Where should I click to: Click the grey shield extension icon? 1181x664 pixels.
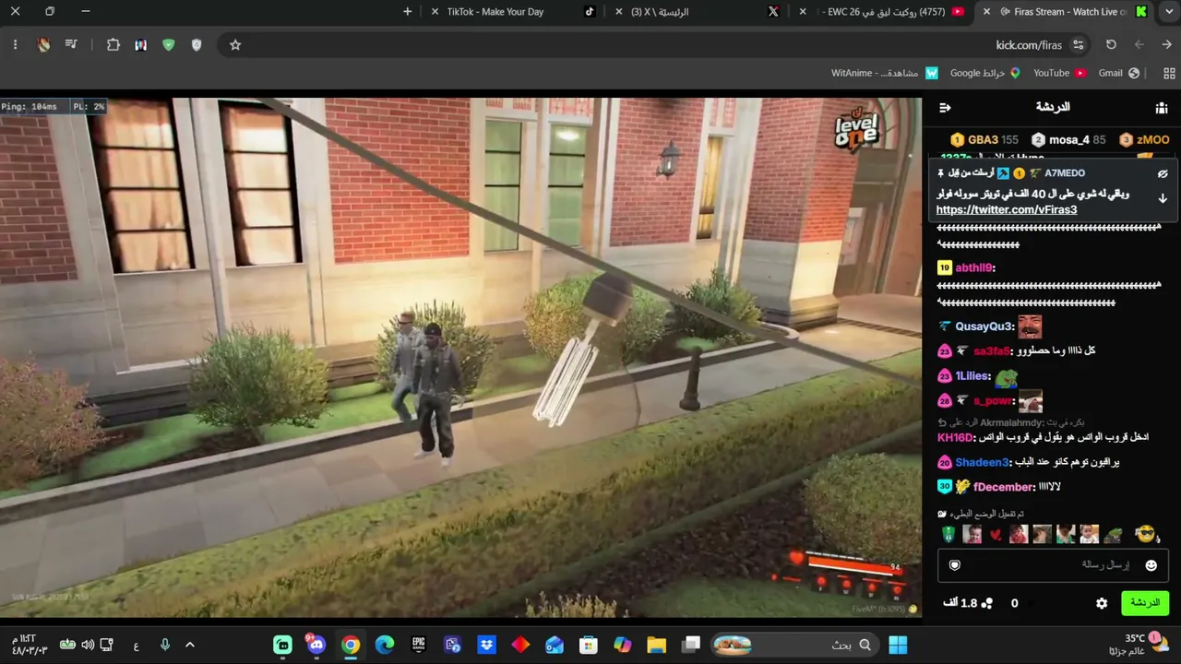[196, 44]
